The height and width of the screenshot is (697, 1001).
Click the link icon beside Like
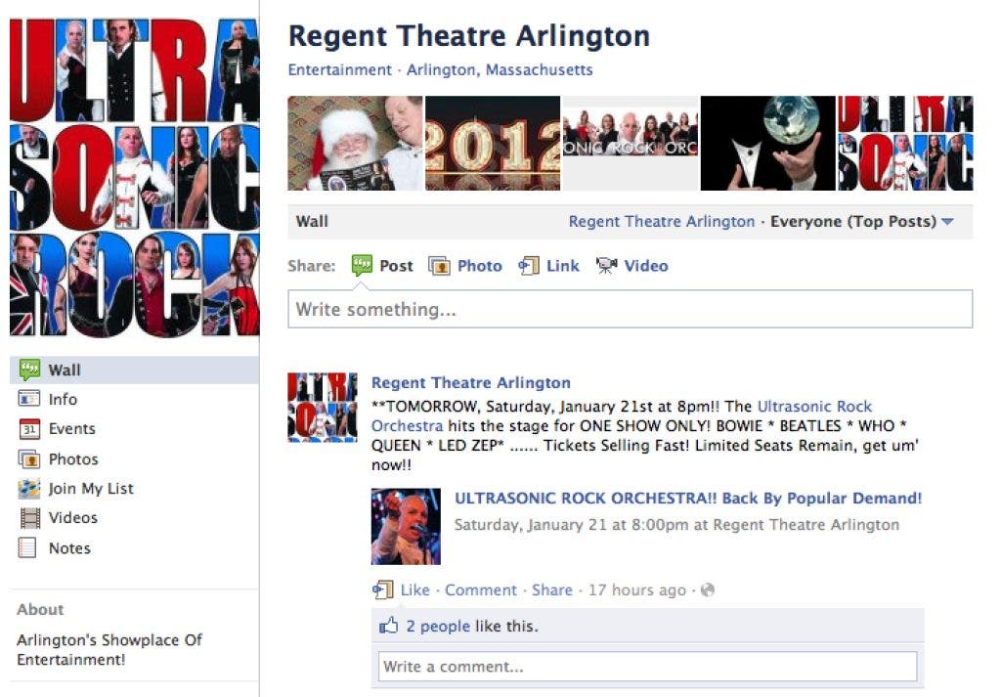383,589
